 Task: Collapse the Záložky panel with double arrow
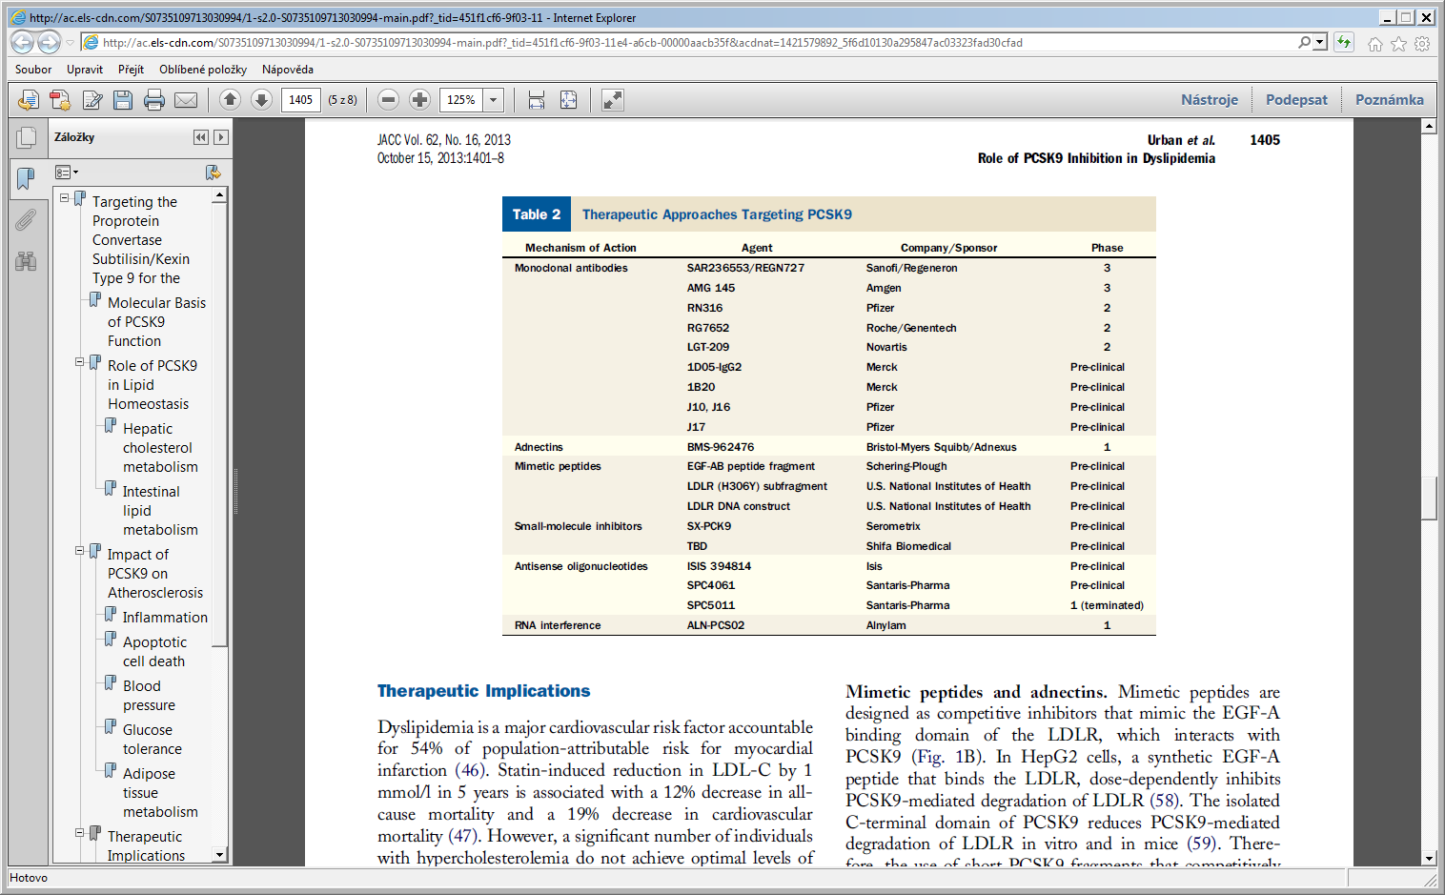[x=200, y=137]
